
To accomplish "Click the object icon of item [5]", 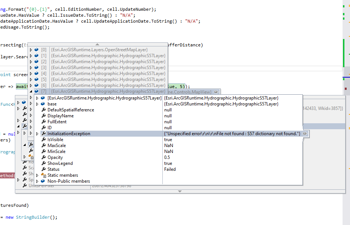I will [x=37, y=79].
